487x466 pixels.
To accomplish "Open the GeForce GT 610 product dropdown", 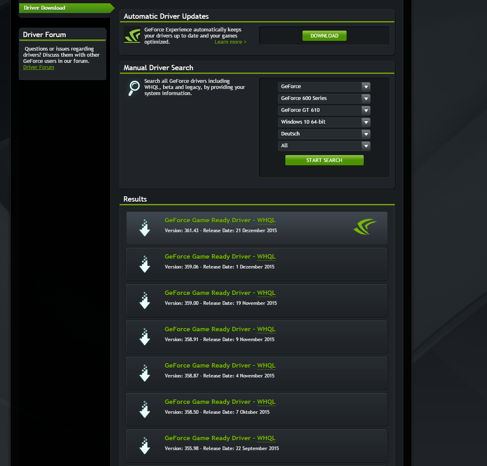I will (324, 110).
